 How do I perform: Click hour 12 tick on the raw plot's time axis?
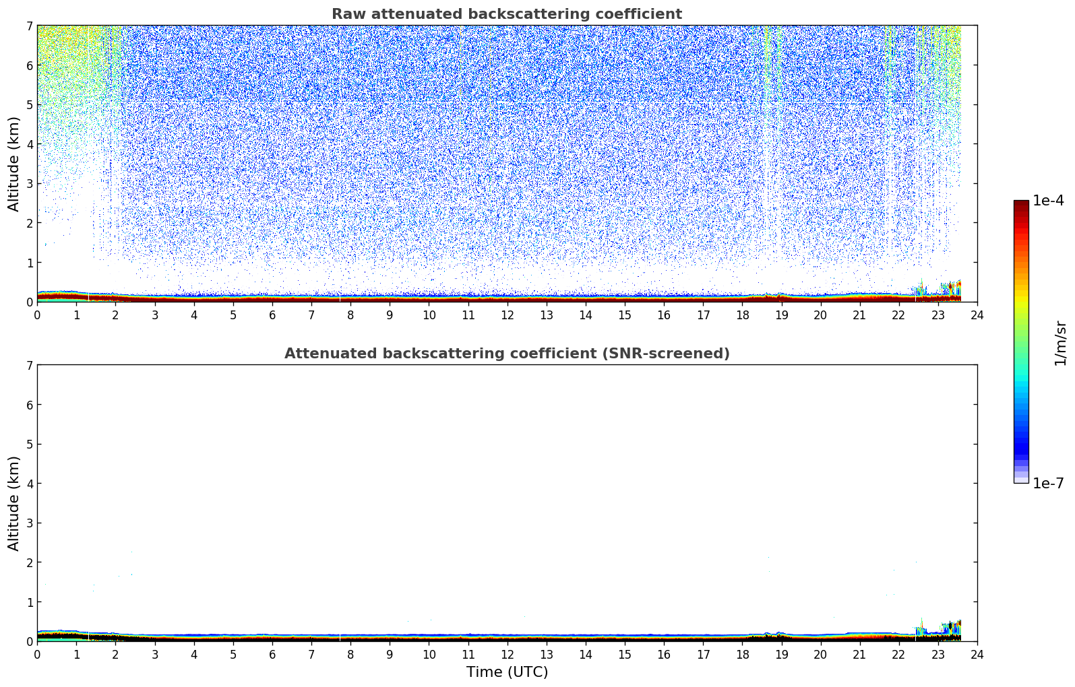tap(507, 315)
